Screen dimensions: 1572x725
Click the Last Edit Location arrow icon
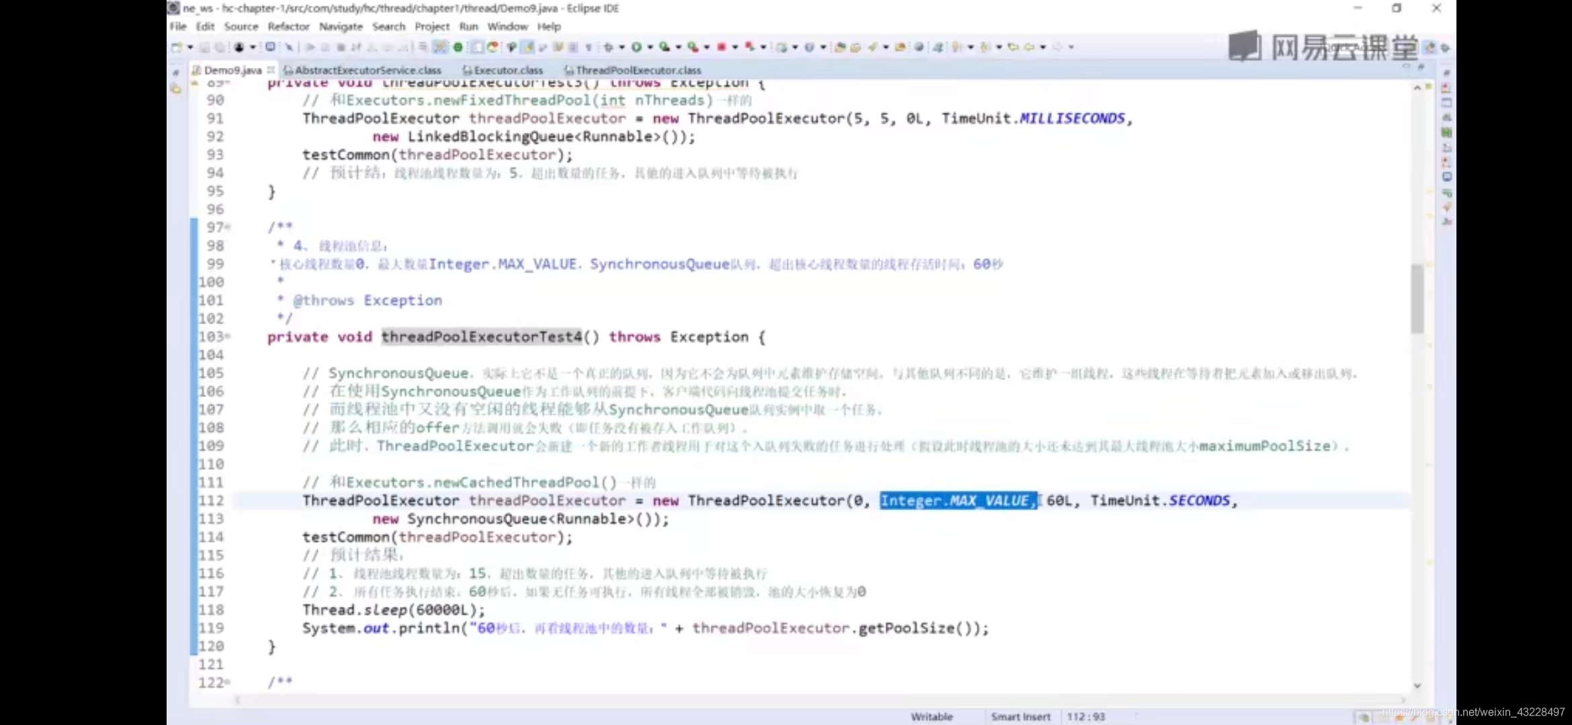tap(1013, 47)
